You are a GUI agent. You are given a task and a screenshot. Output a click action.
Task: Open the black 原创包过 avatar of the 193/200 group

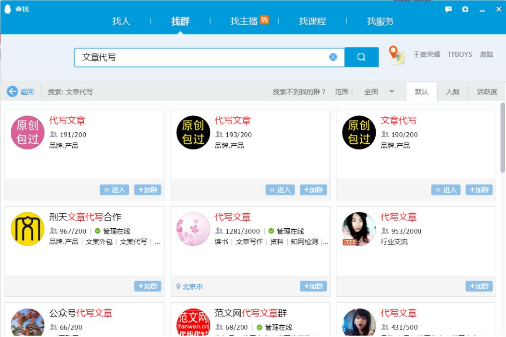click(x=193, y=132)
